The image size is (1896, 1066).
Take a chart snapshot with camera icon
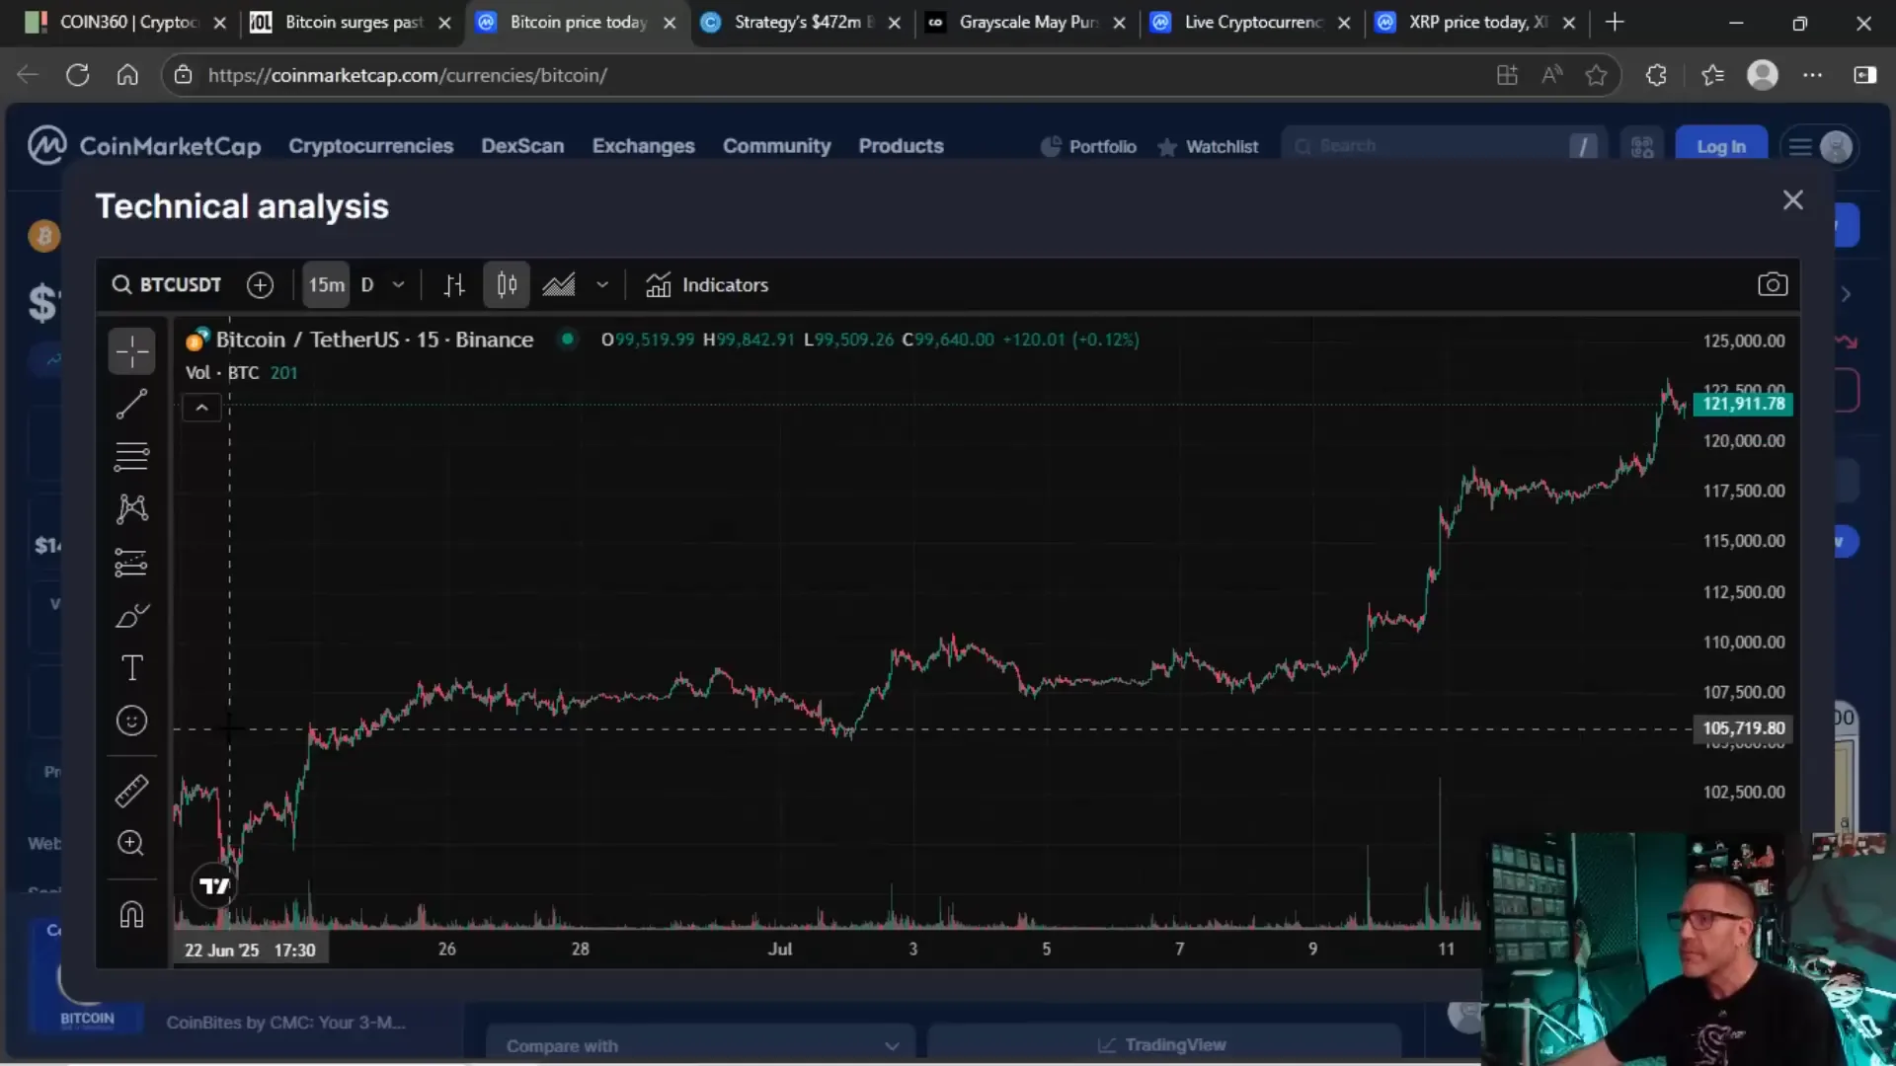tap(1773, 285)
